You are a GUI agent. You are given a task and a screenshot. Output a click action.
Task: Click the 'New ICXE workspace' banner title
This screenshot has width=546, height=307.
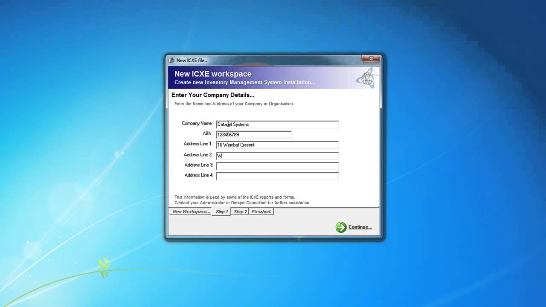pyautogui.click(x=213, y=74)
